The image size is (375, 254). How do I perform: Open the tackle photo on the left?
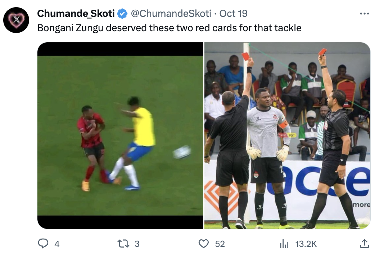pyautogui.click(x=120, y=136)
